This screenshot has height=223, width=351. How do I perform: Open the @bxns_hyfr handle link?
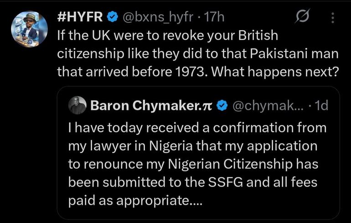[157, 17]
